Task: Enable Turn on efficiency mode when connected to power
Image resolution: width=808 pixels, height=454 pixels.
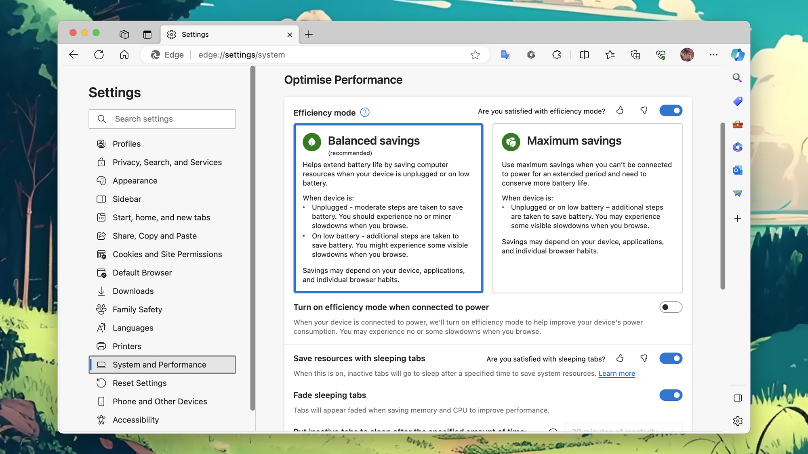Action: (671, 307)
